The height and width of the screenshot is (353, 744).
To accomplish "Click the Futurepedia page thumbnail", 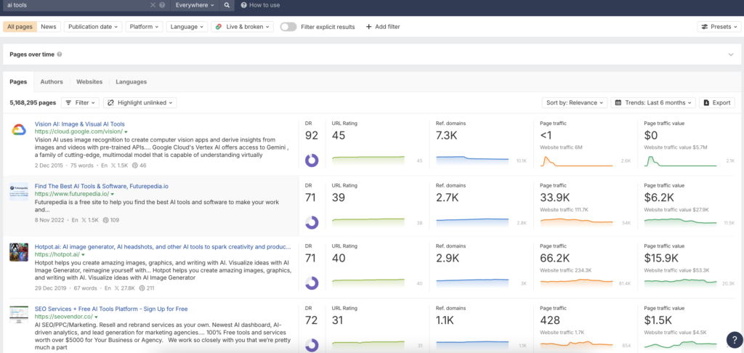I will (x=19, y=191).
